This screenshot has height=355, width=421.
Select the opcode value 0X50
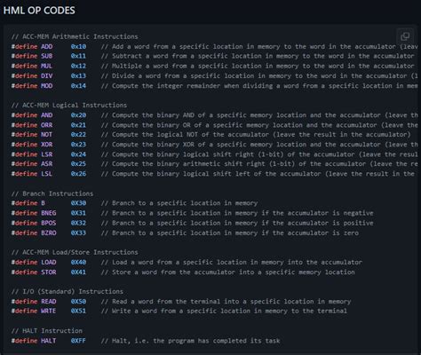(78, 302)
